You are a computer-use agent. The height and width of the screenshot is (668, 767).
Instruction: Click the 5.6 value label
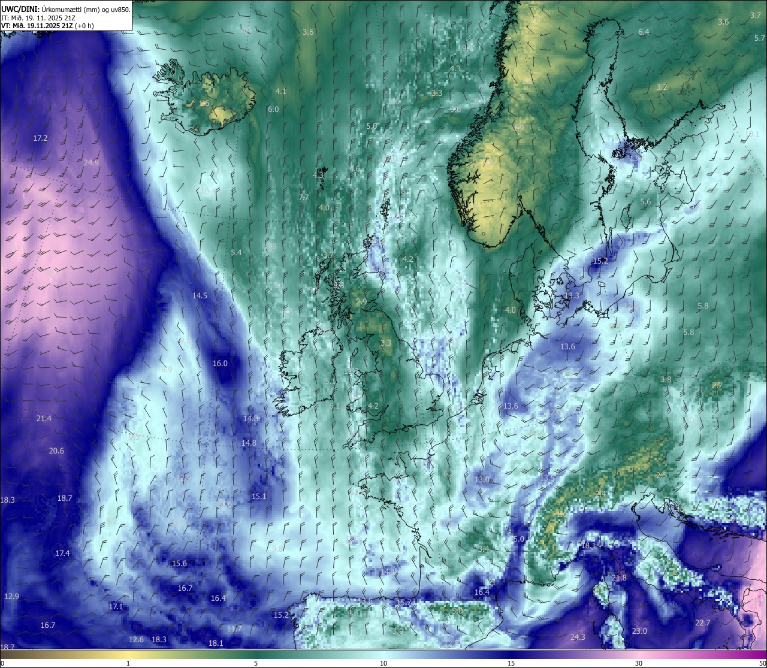[645, 202]
